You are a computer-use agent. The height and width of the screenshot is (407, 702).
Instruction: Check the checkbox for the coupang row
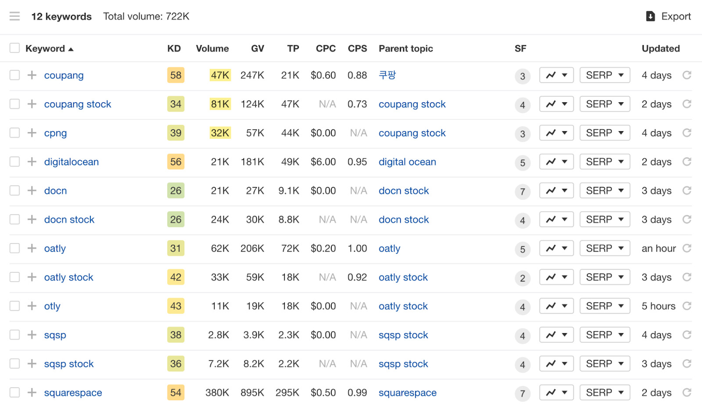point(14,75)
